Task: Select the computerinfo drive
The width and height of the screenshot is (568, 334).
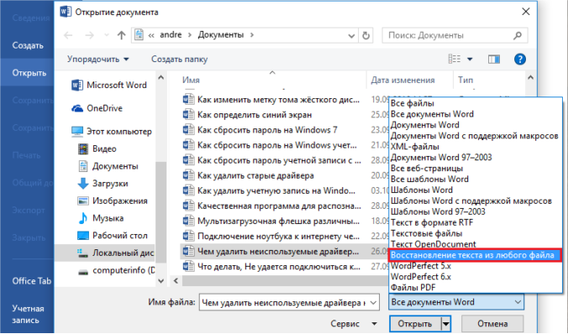Action: 116,270
